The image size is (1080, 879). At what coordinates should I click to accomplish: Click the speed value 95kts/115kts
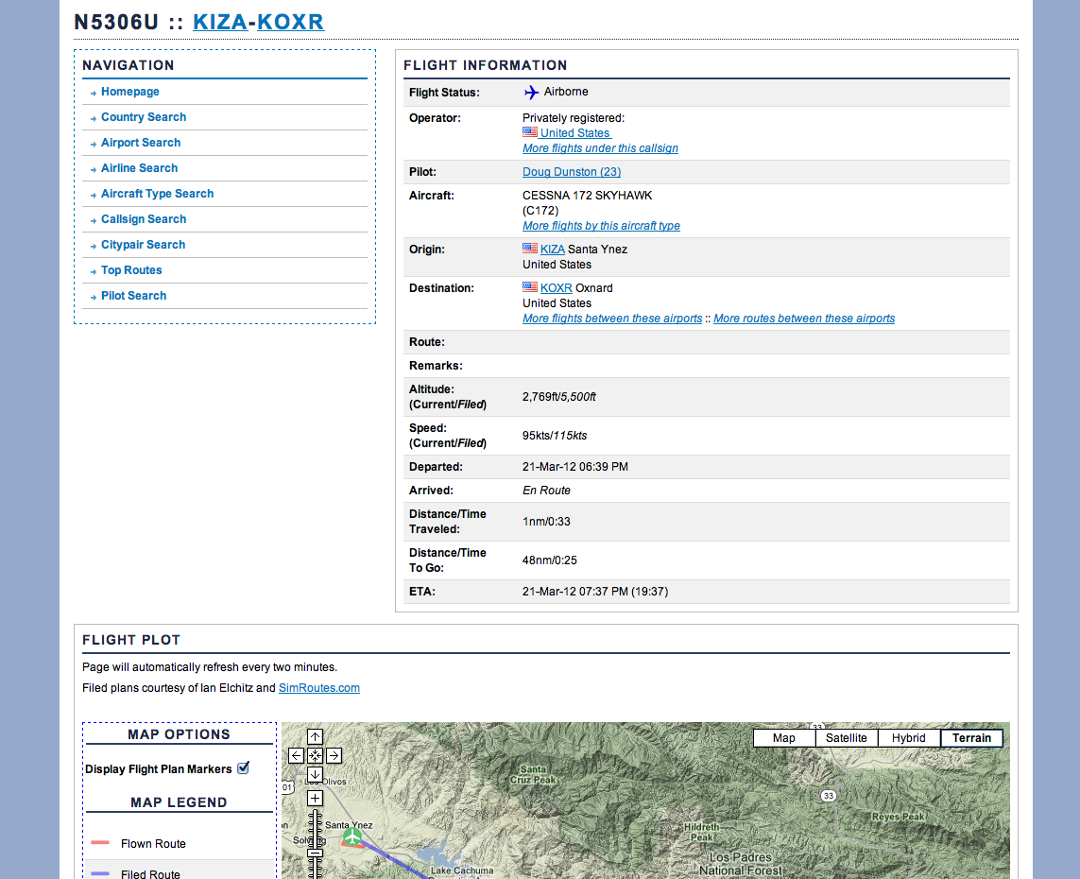pyautogui.click(x=555, y=436)
